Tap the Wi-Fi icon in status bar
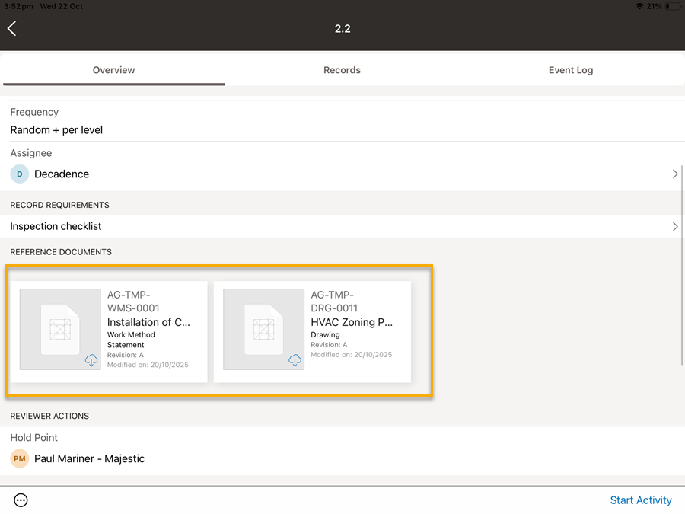Image resolution: width=685 pixels, height=514 pixels. (x=639, y=6)
